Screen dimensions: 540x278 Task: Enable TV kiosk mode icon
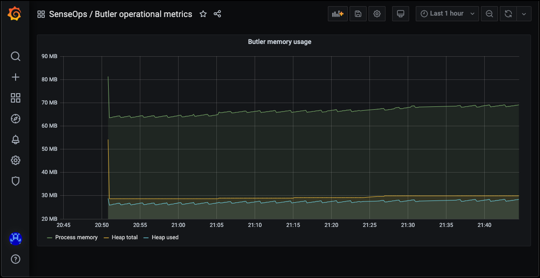click(400, 13)
